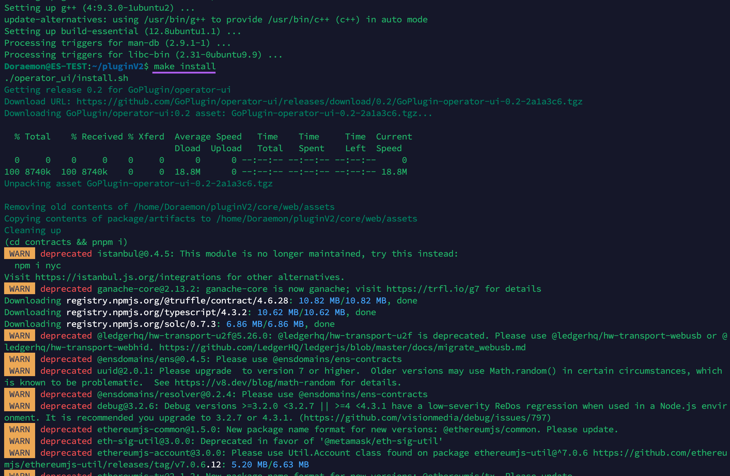Click the debug@3.2.6 WARN badge

tap(19, 406)
